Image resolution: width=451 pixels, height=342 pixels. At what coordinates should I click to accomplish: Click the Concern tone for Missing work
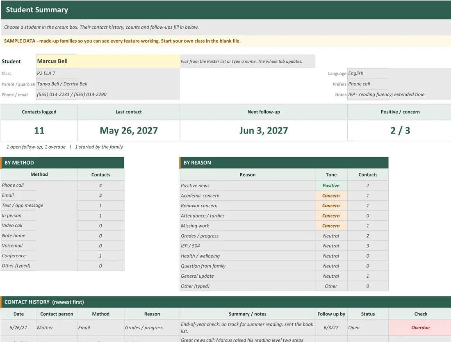point(331,226)
